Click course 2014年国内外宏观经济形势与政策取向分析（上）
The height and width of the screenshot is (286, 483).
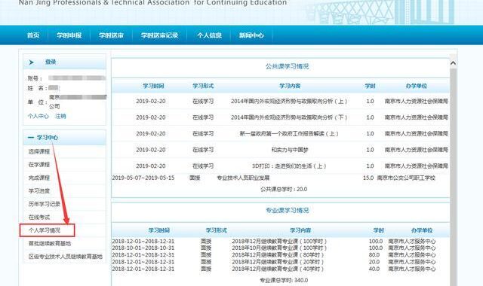(289, 101)
